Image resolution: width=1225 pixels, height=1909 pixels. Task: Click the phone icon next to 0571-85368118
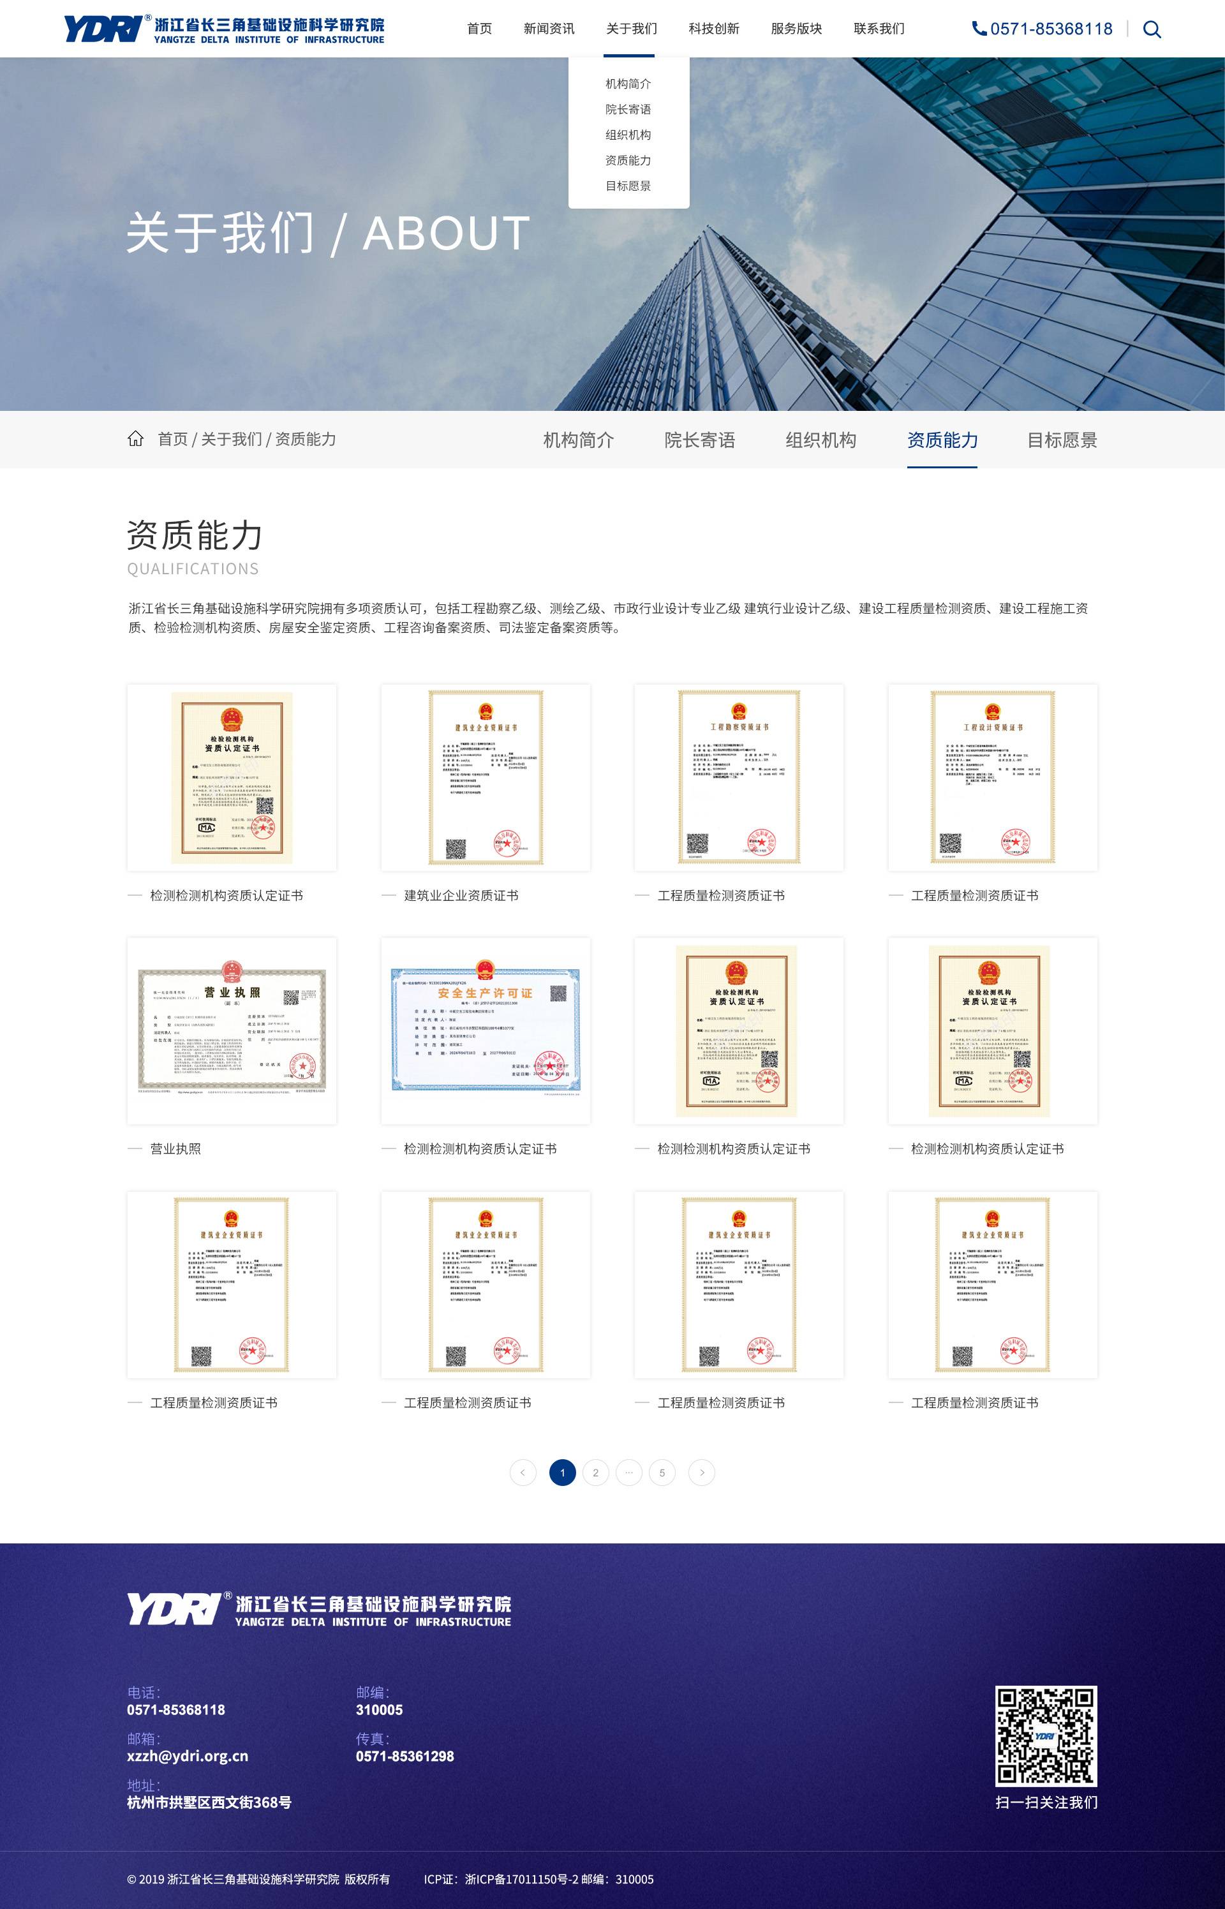[x=979, y=29]
